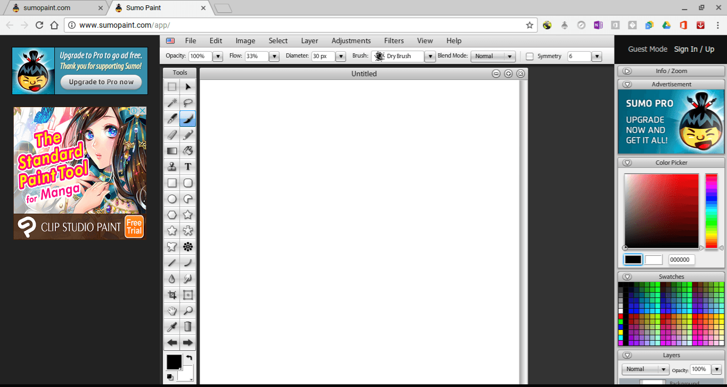Click the black foreground swatch in Color Picker
Screen dimensions: 727x387
[633, 260]
